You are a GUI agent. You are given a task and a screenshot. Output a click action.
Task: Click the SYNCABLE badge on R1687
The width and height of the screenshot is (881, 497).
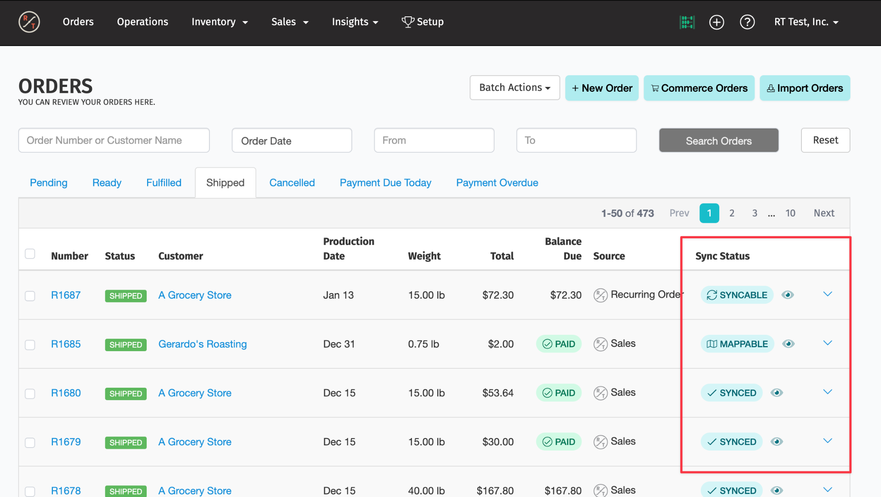(737, 295)
